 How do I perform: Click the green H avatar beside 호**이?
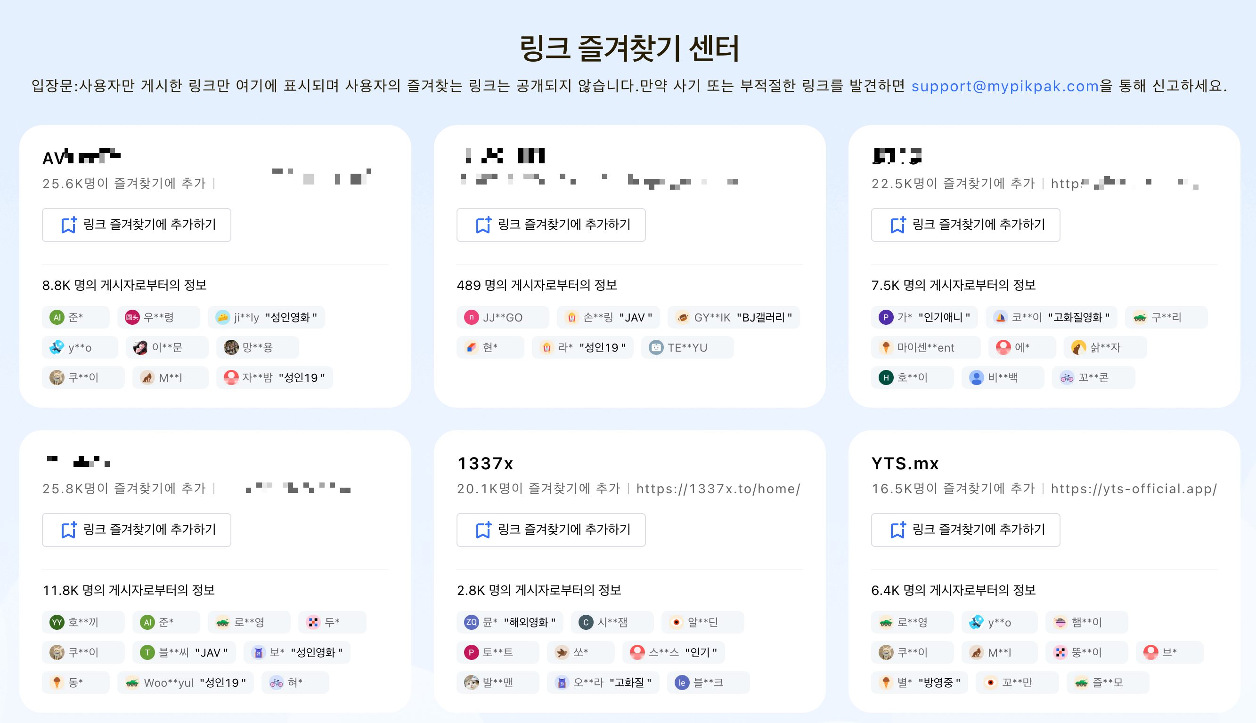click(x=886, y=378)
